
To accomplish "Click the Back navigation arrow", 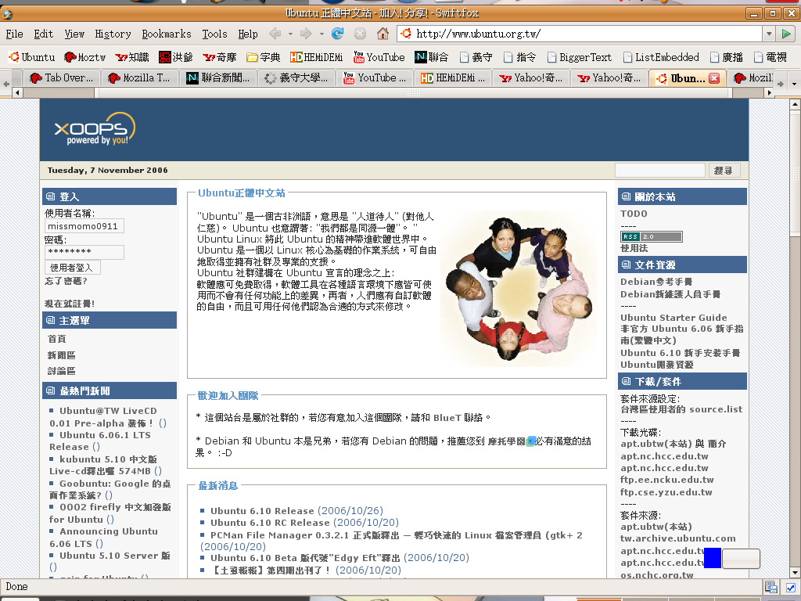I will pyautogui.click(x=275, y=34).
